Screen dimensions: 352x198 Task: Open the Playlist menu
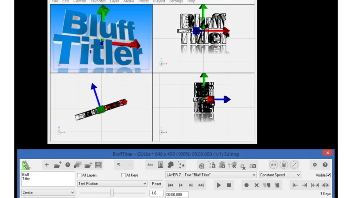(x=159, y=1)
